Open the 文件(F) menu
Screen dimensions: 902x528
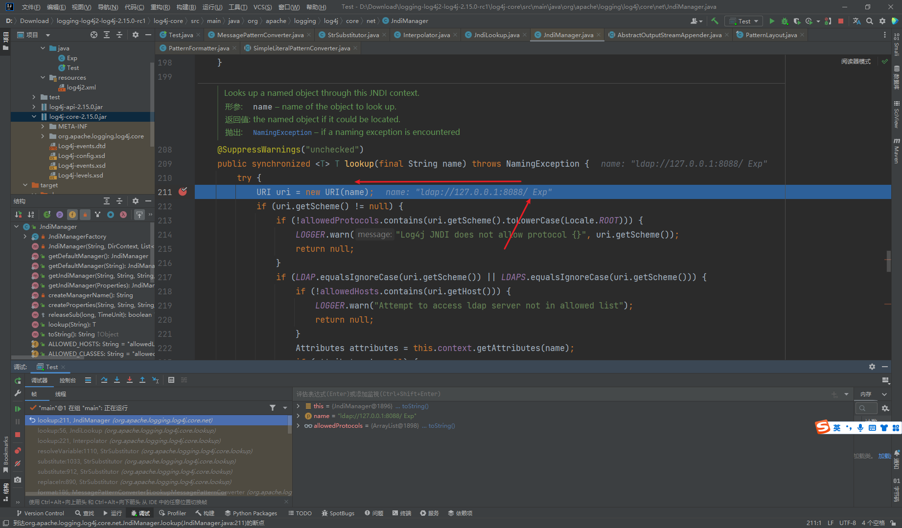pyautogui.click(x=31, y=7)
